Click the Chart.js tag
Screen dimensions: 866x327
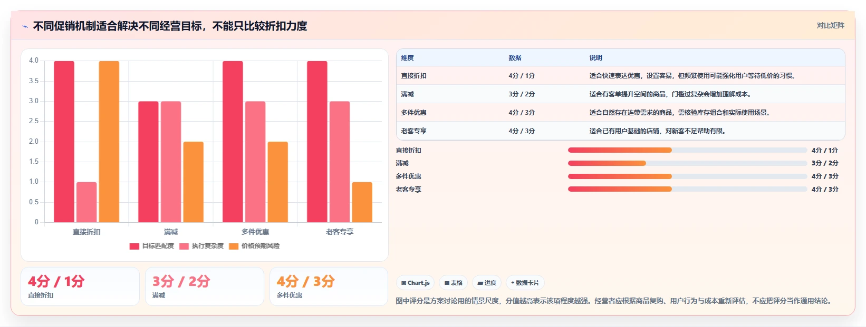click(x=415, y=283)
